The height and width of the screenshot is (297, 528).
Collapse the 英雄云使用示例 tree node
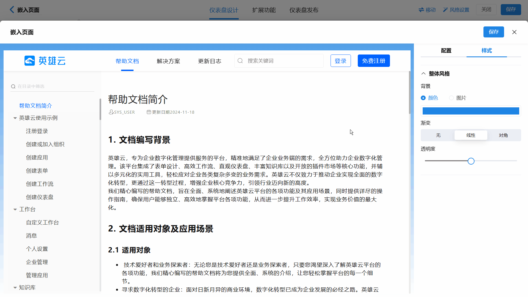pyautogui.click(x=15, y=118)
